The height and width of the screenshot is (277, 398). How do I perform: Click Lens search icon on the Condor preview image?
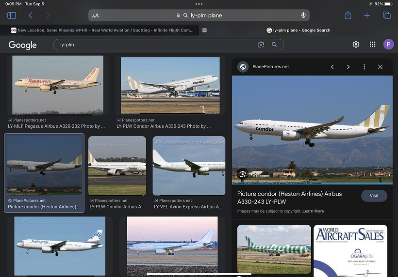[243, 174]
